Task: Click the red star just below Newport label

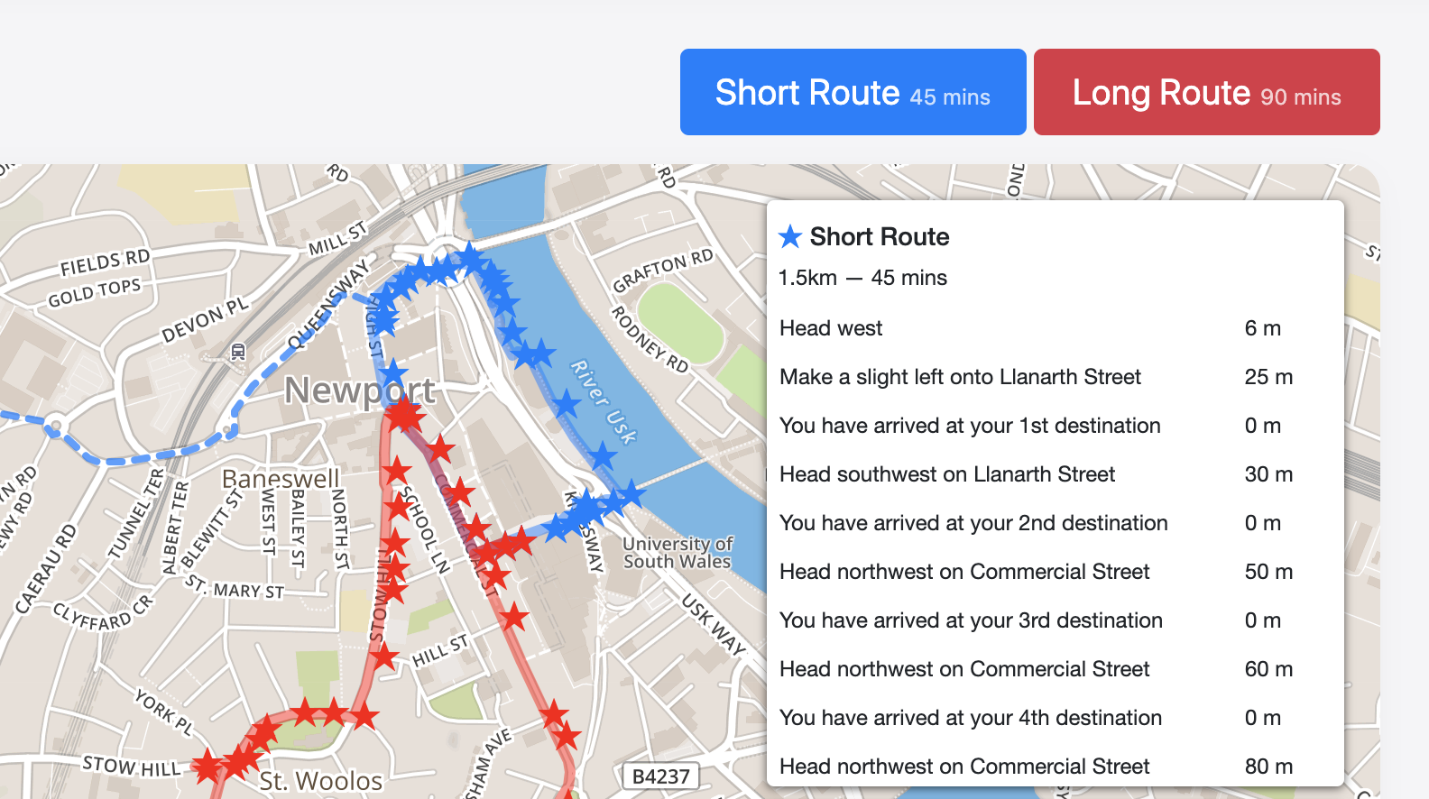Action: [404, 415]
